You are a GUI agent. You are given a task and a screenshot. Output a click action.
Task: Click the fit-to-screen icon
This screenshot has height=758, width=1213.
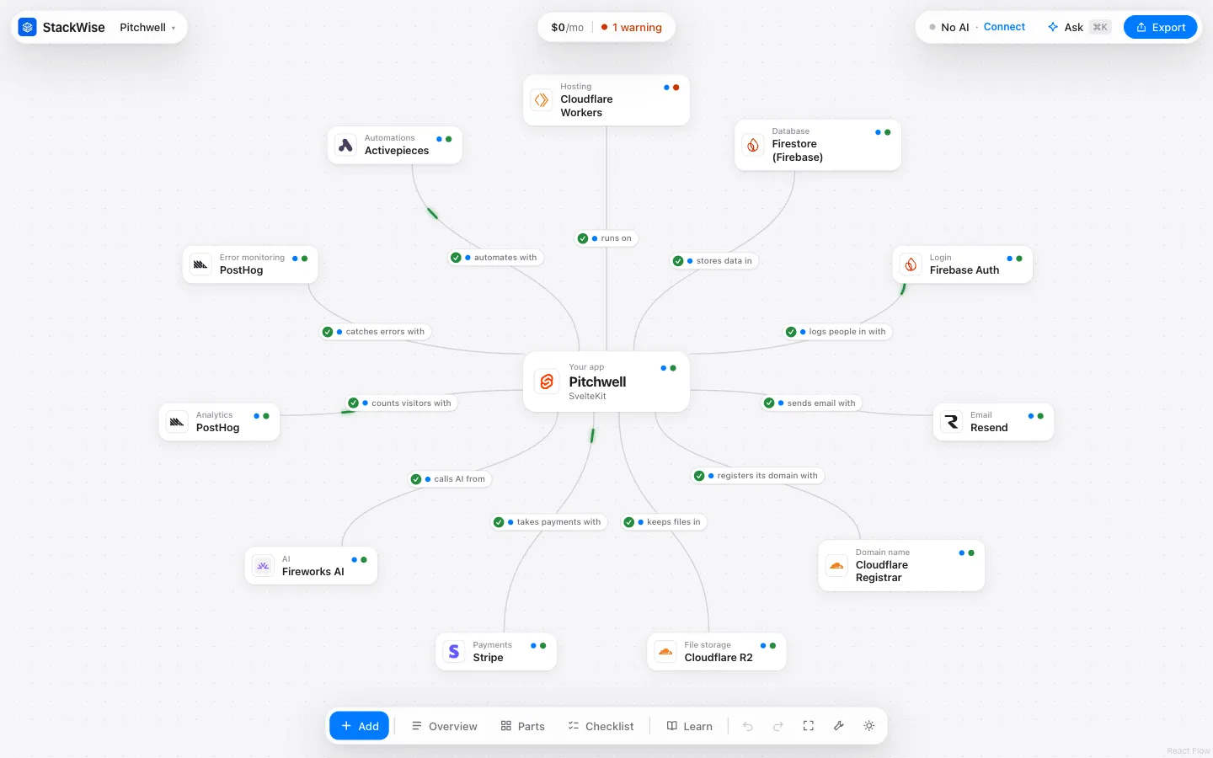click(x=809, y=726)
